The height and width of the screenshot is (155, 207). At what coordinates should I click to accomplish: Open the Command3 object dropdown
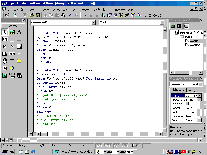pos(93,22)
